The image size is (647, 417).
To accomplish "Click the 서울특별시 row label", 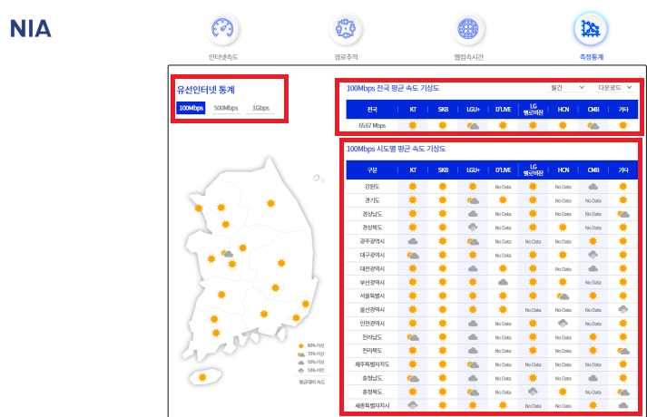I will coord(372,296).
